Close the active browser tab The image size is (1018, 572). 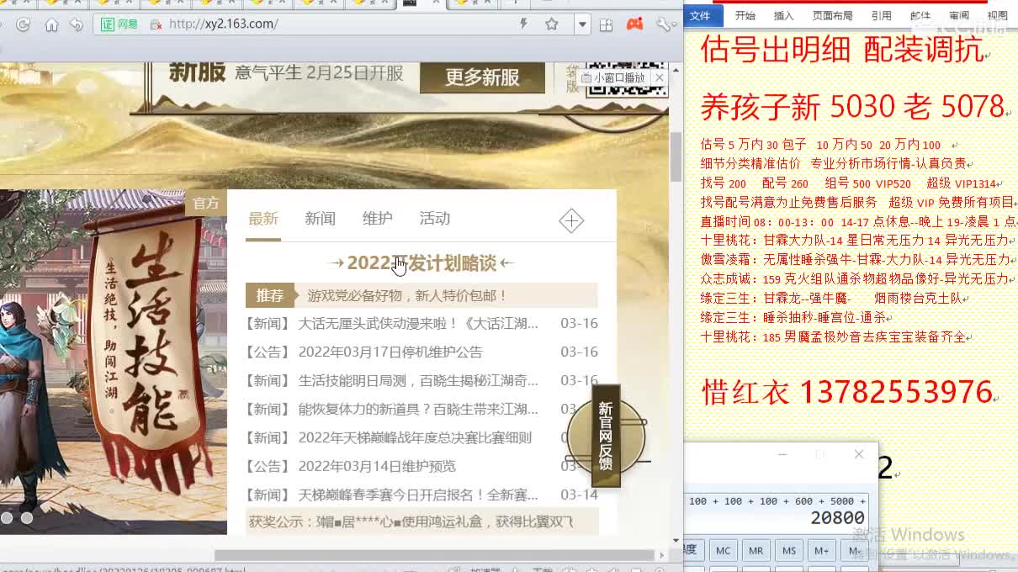click(x=436, y=3)
